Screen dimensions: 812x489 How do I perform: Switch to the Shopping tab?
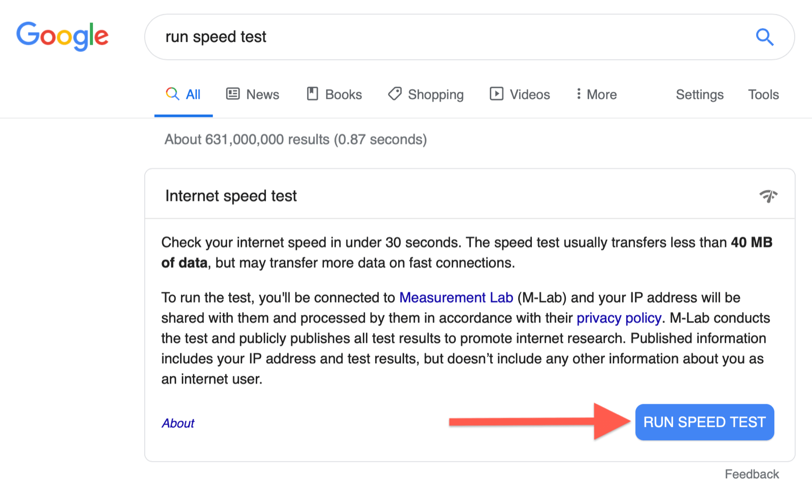pyautogui.click(x=425, y=95)
